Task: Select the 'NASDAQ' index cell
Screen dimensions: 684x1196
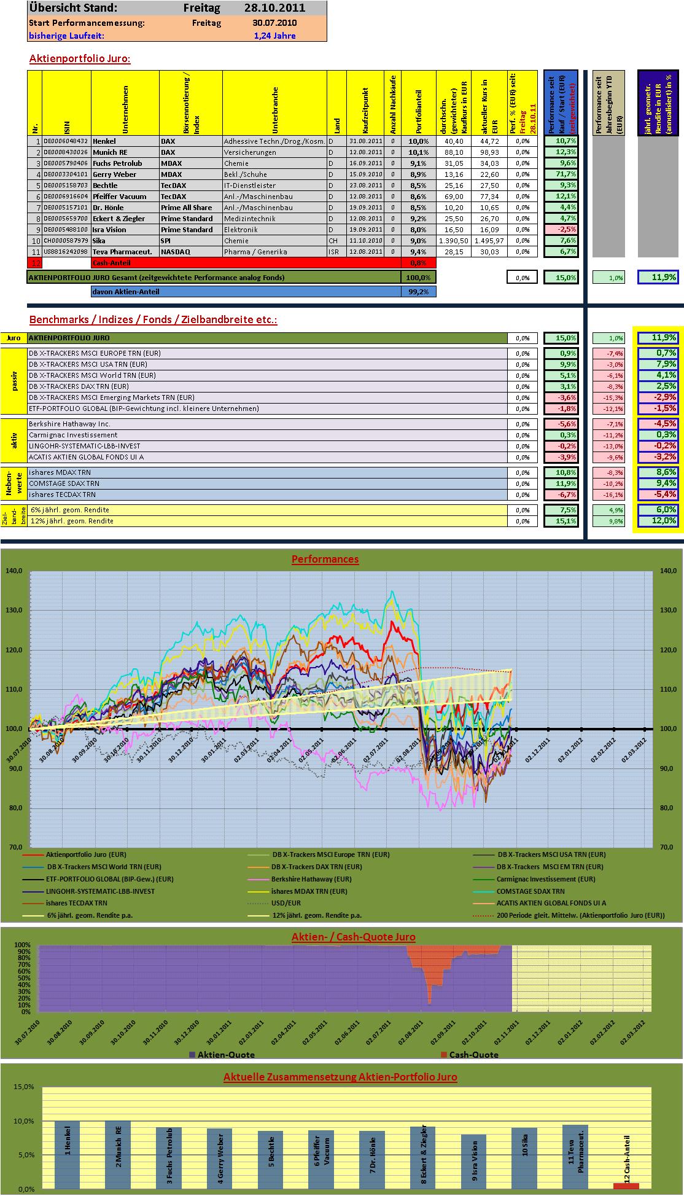Action: (x=191, y=252)
